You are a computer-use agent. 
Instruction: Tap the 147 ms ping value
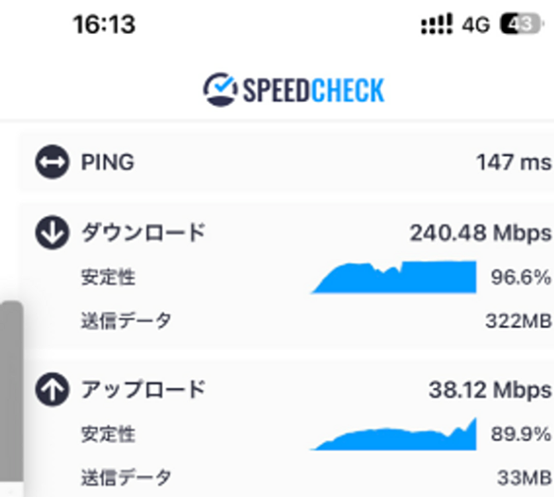513,163
